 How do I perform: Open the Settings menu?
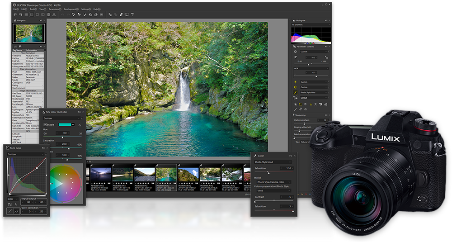pos(86,9)
